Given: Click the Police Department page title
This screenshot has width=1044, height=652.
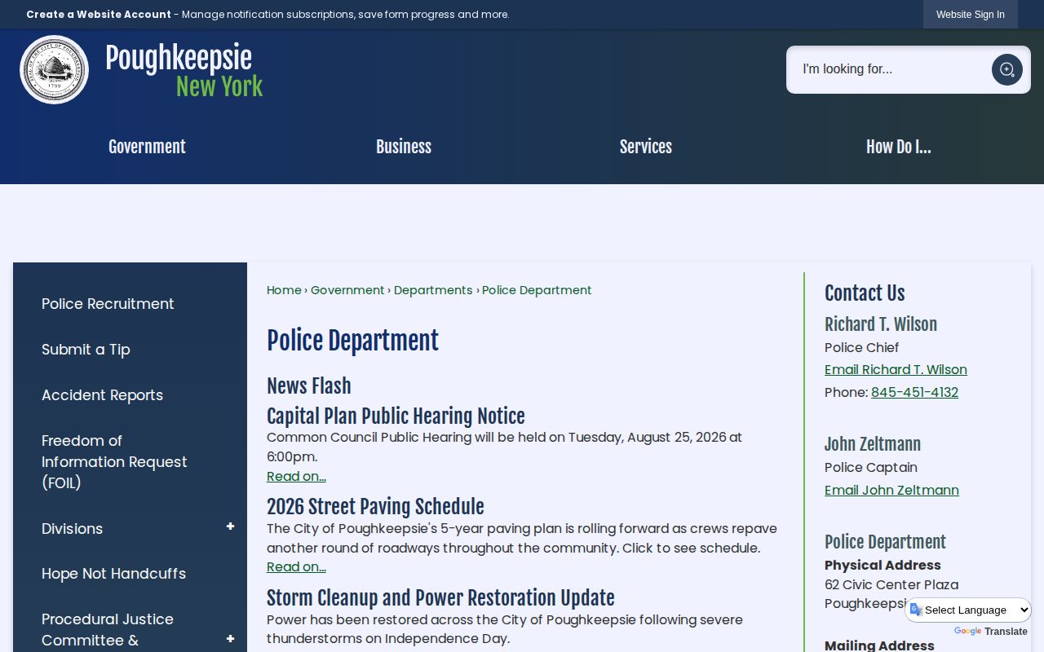Looking at the screenshot, I should (x=352, y=341).
